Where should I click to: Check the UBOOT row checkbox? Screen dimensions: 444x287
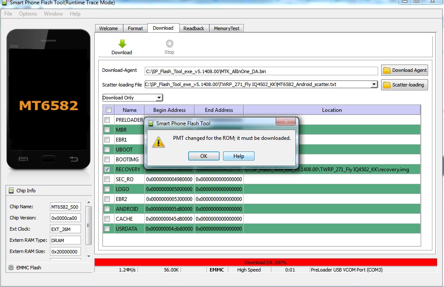[x=107, y=149]
